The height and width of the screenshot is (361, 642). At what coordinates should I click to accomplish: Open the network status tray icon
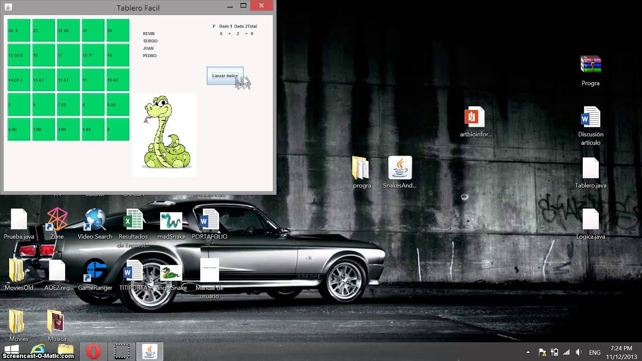[x=567, y=352]
